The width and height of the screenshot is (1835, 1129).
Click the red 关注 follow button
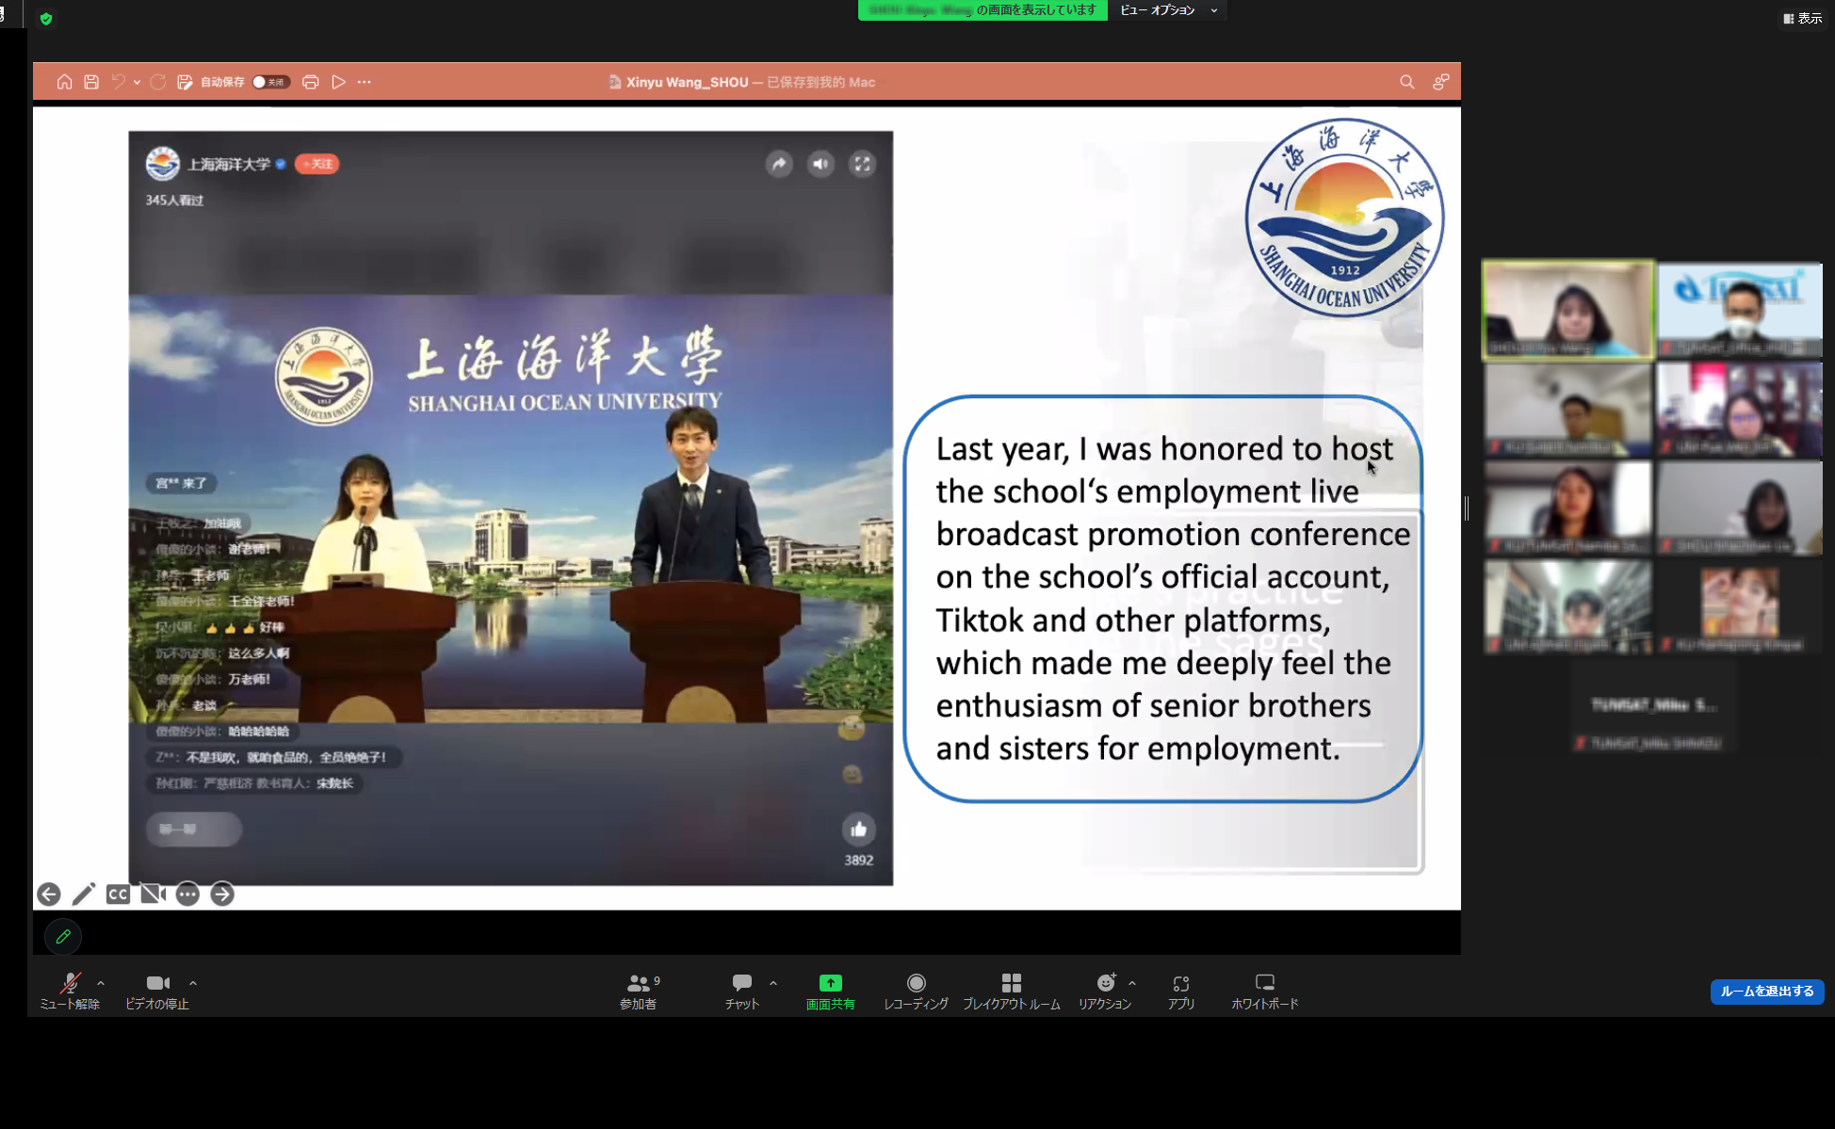(x=317, y=164)
